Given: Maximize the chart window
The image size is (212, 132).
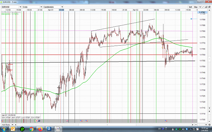Looking at the screenshot, I should pyautogui.click(x=203, y=2).
